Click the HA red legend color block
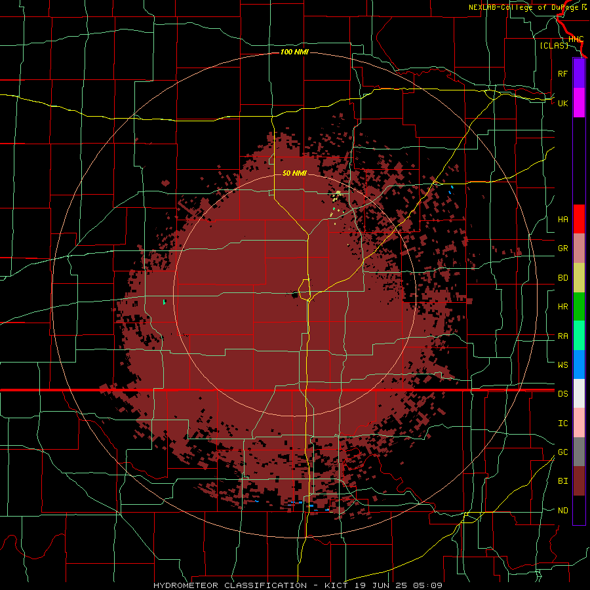Screen dimensions: 590x590 (x=579, y=219)
